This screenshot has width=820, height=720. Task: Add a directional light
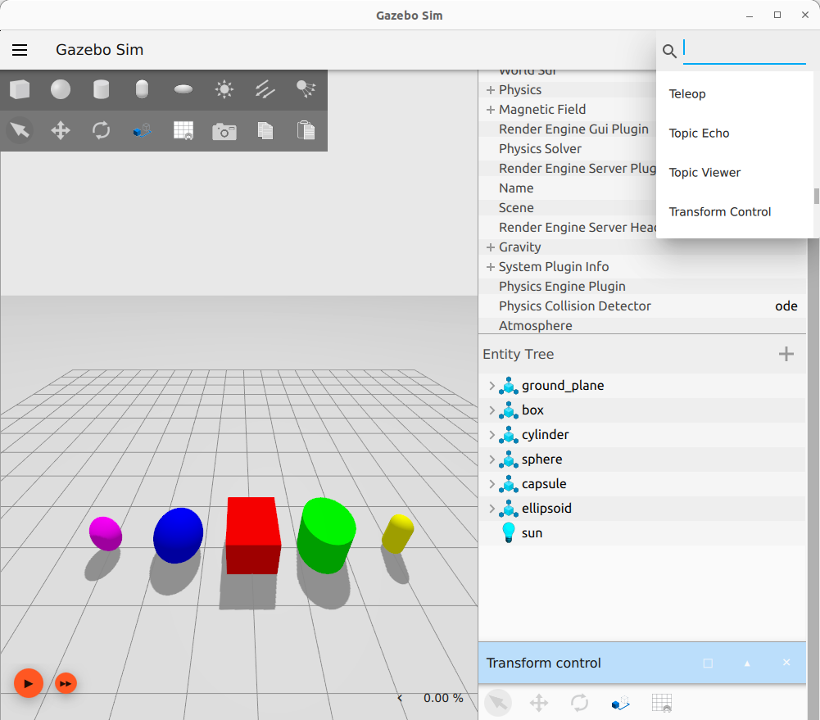point(265,89)
